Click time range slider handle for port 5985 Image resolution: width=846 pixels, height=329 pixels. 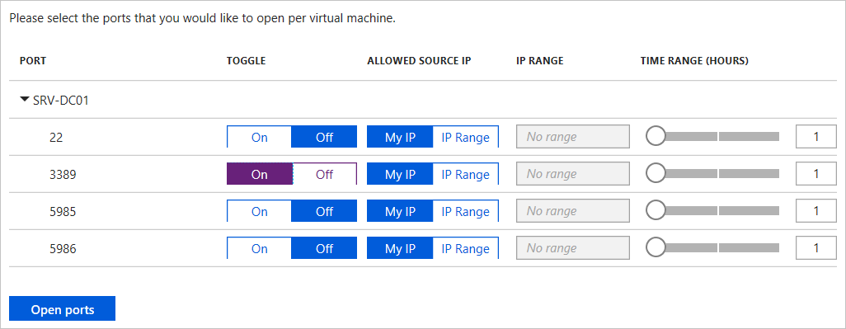coord(656,210)
